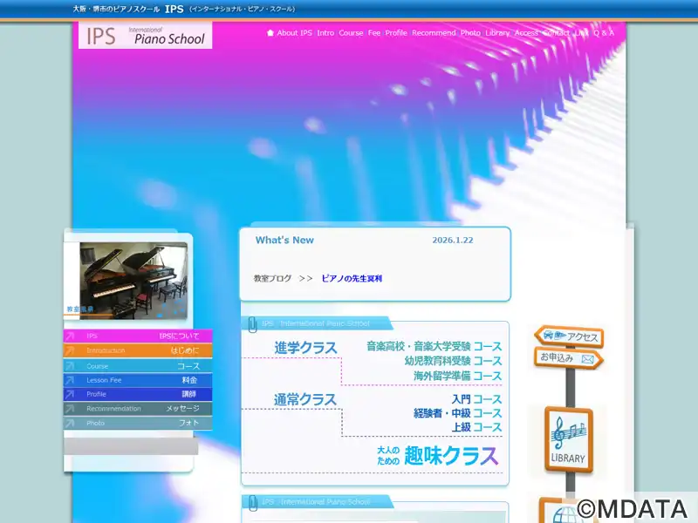Select the Photo フォト sidebar item
The height and width of the screenshot is (523, 698).
click(x=138, y=423)
